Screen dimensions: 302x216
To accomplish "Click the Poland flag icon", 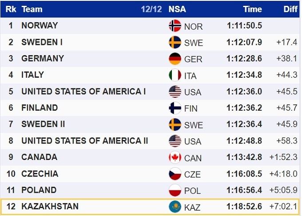I will 175,190.
